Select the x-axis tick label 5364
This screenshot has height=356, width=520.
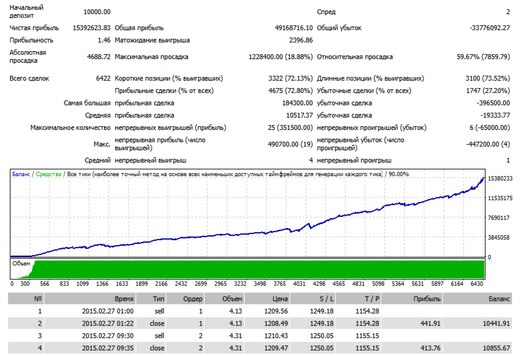point(398,284)
